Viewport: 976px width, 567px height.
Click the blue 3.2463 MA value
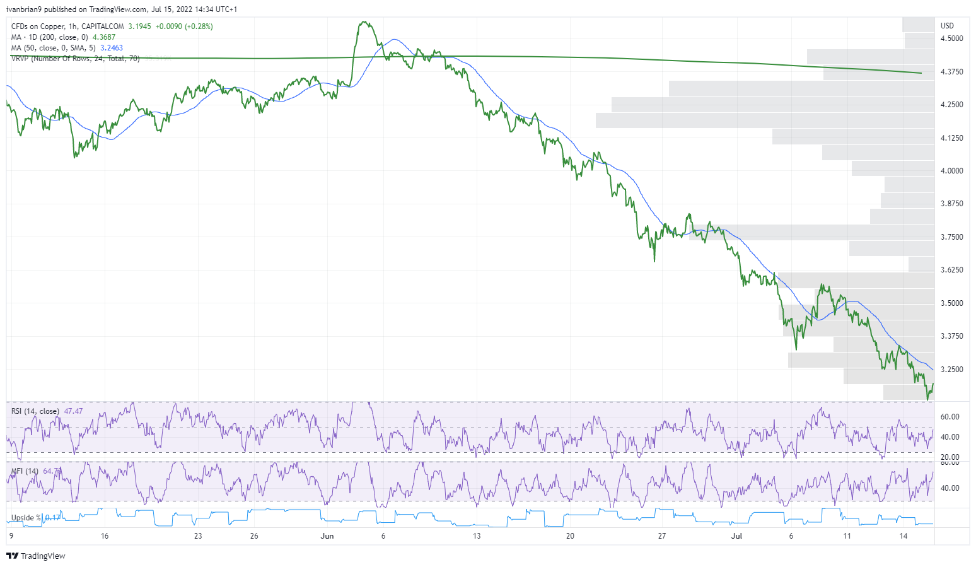coord(112,48)
